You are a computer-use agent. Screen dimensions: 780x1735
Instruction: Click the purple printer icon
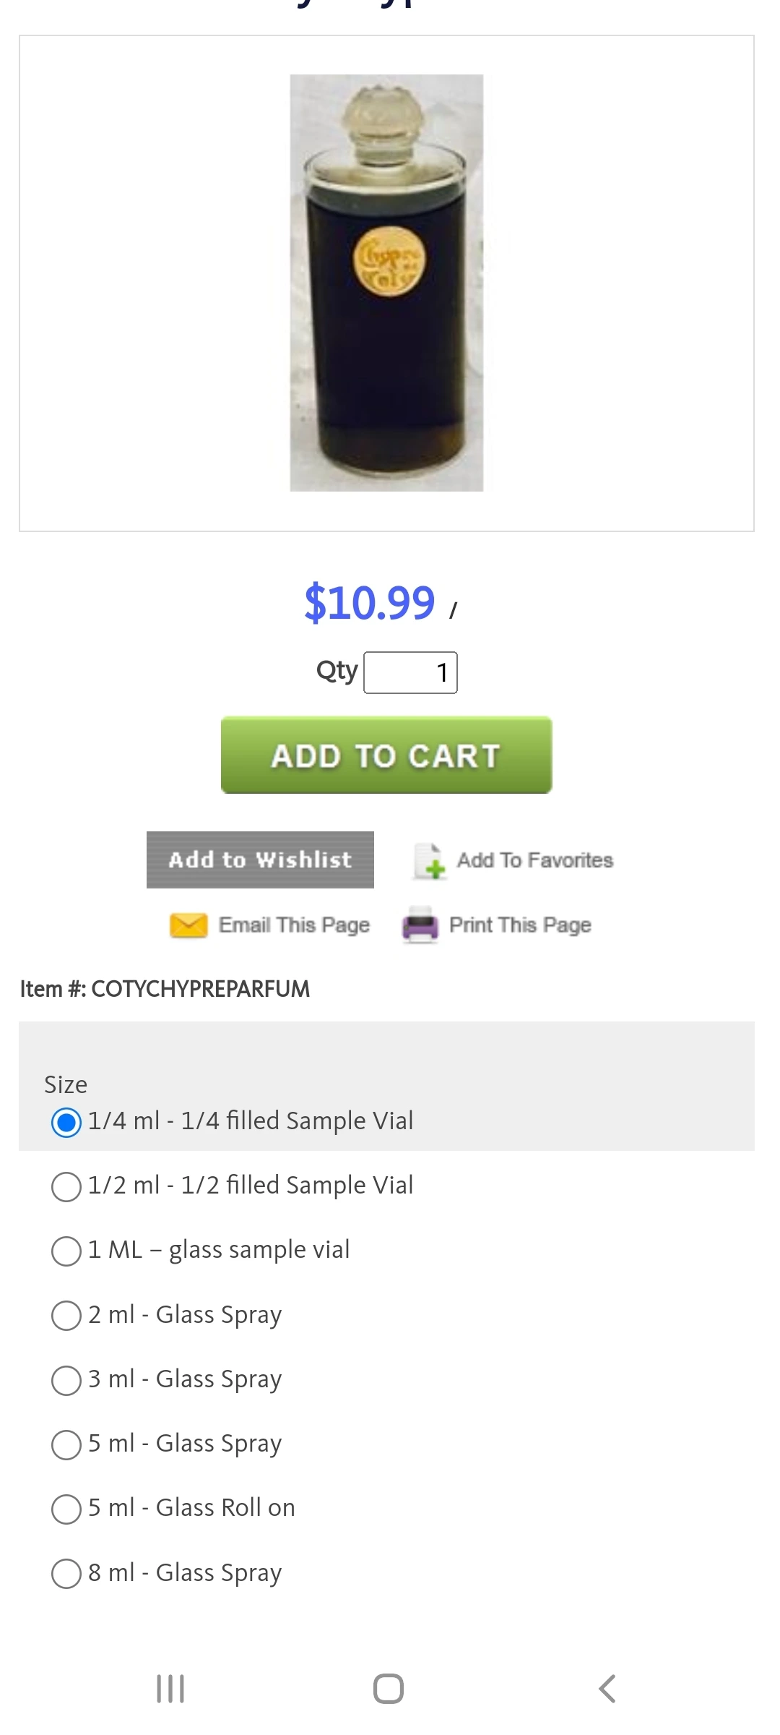pos(420,925)
